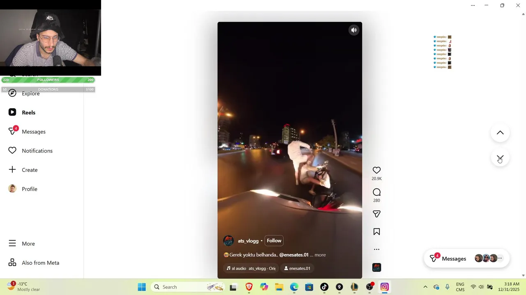The image size is (526, 295).
Task: Click the ats_vlogg profile avatar on reel
Action: click(x=228, y=241)
